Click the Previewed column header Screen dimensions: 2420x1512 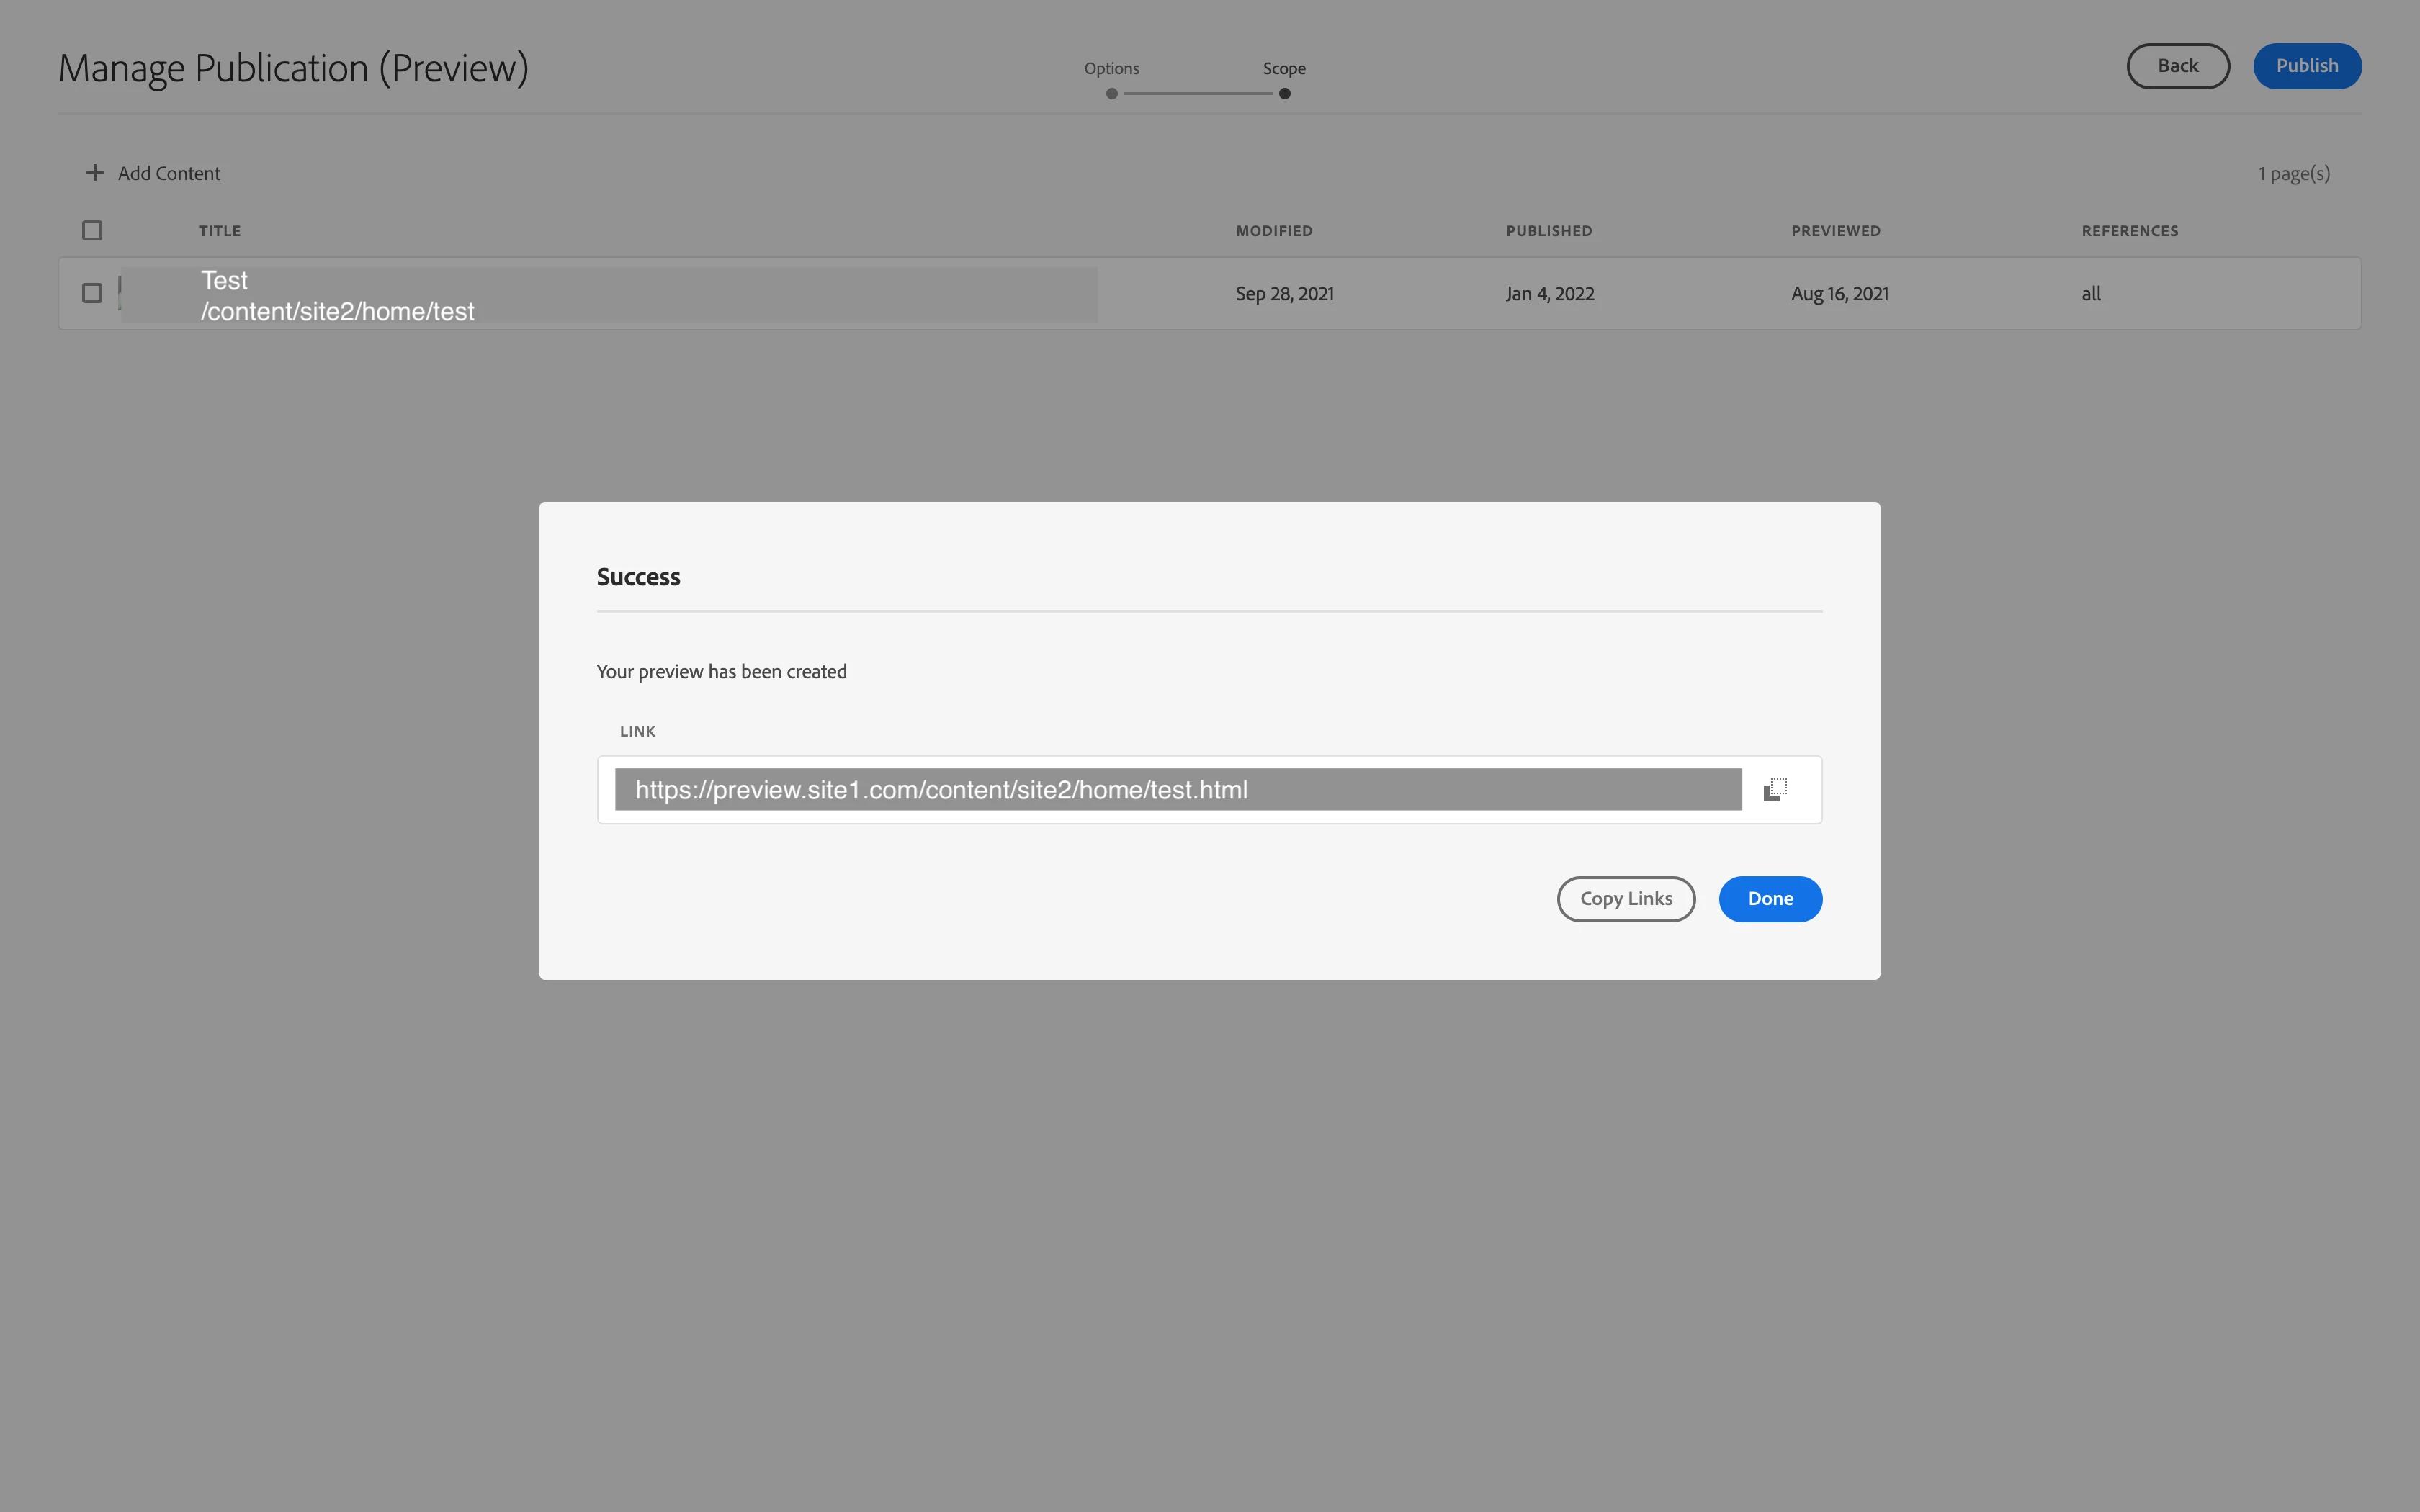pyautogui.click(x=1835, y=231)
